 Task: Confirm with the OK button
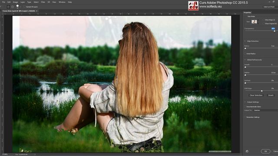coord(265,151)
